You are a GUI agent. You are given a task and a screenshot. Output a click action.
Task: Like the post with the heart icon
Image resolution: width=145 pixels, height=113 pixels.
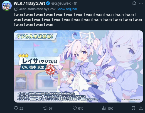click(75, 108)
